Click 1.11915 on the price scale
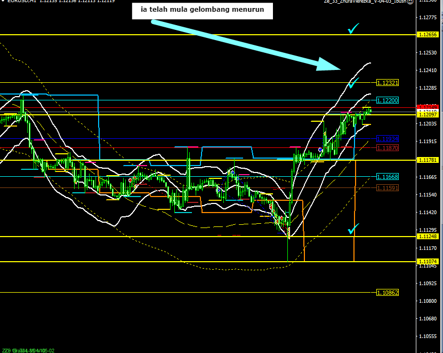Image resolution: width=443 pixels, height=353 pixels. click(428, 142)
